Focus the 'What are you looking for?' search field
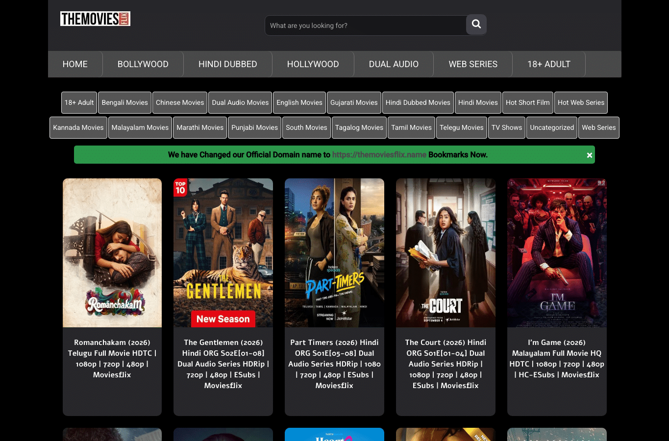Viewport: 669px width, 441px height. coord(366,25)
